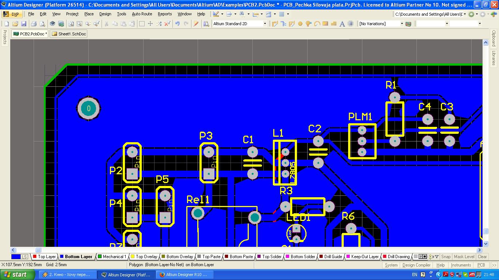Open the Design Compiler panel button
The width and height of the screenshot is (499, 280).
416,265
